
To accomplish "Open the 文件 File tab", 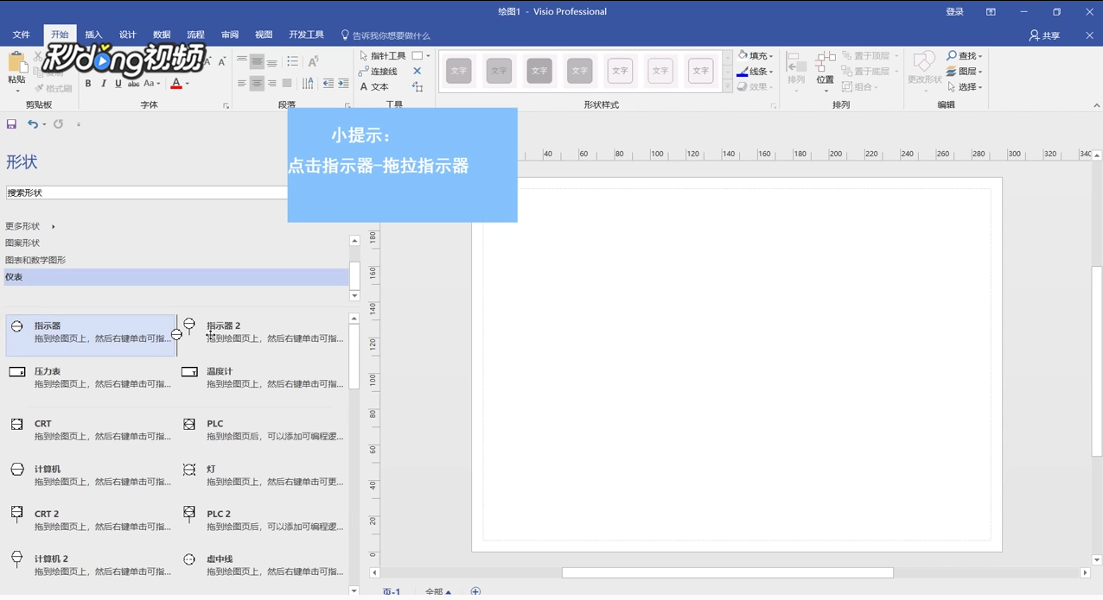I will 22,35.
